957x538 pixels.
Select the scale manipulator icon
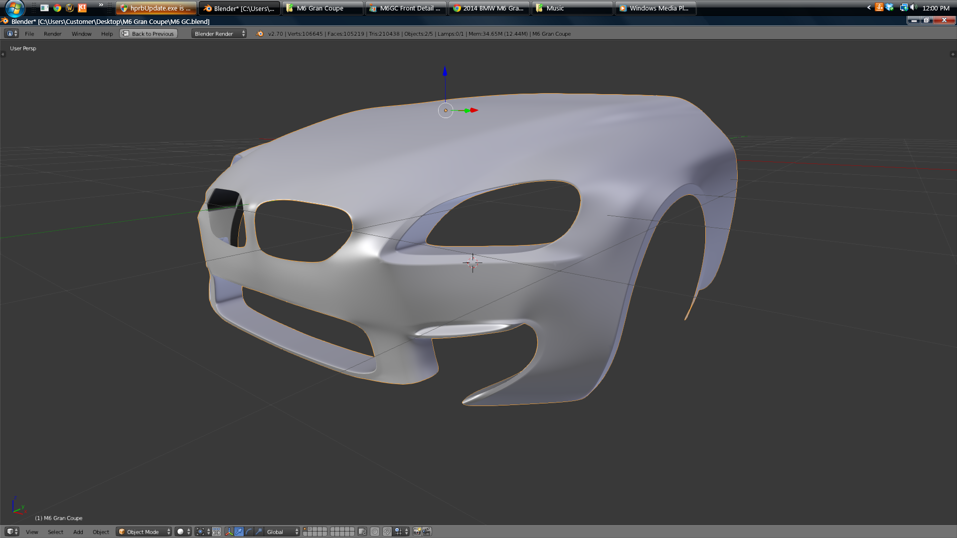(259, 532)
